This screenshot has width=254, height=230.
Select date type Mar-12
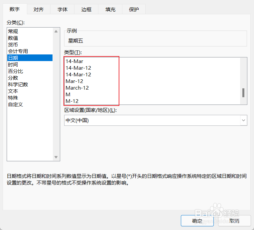(152, 81)
